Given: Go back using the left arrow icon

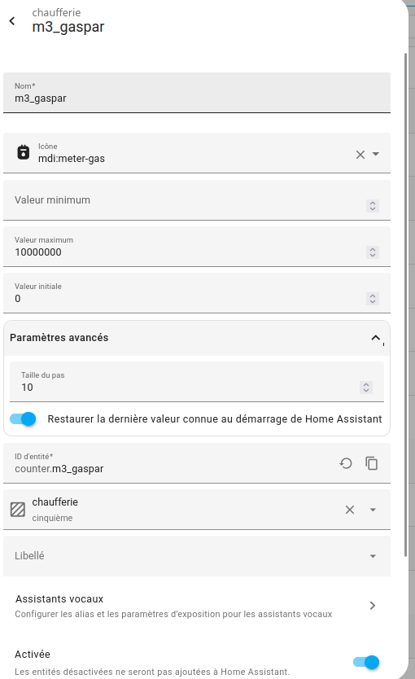Looking at the screenshot, I should pos(12,21).
